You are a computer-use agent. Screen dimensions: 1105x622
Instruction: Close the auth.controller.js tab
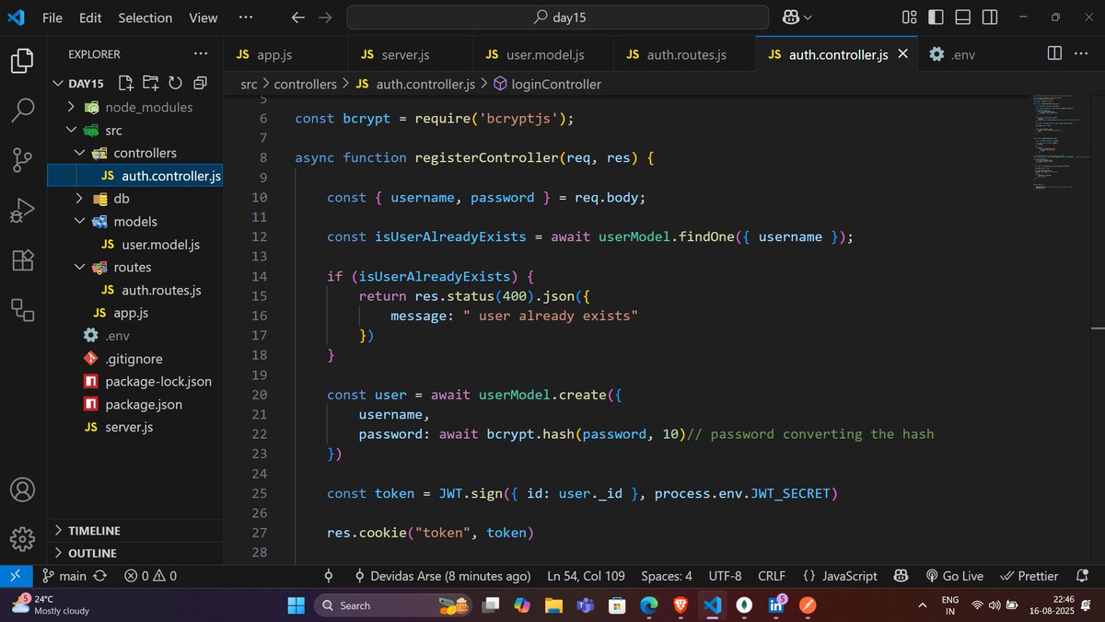(902, 54)
